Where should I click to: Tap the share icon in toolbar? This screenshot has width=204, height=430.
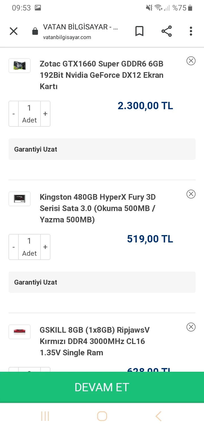pyautogui.click(x=167, y=31)
